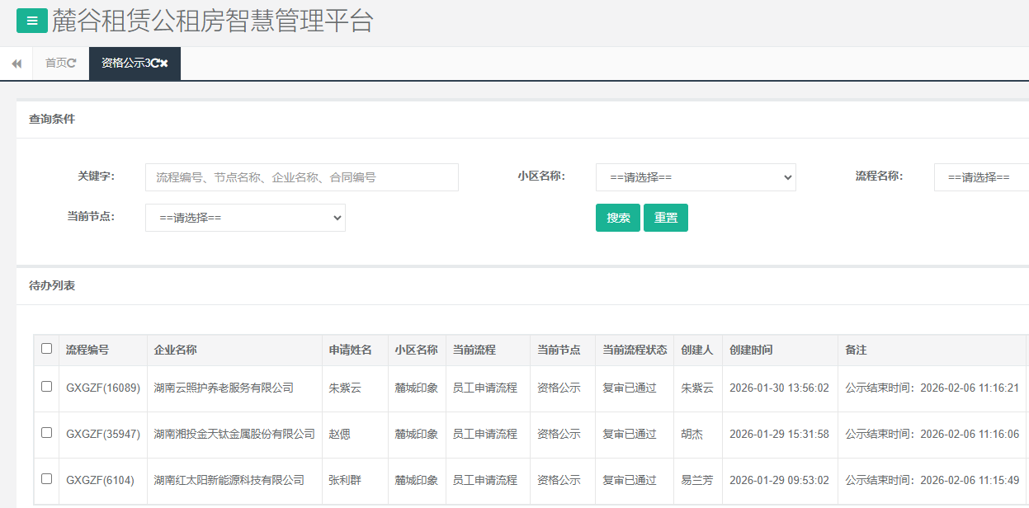Toggle the sidebar with the green hamburger menu button

pos(32,21)
